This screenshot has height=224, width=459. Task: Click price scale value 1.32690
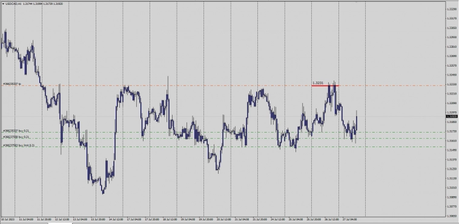(x=452, y=56)
